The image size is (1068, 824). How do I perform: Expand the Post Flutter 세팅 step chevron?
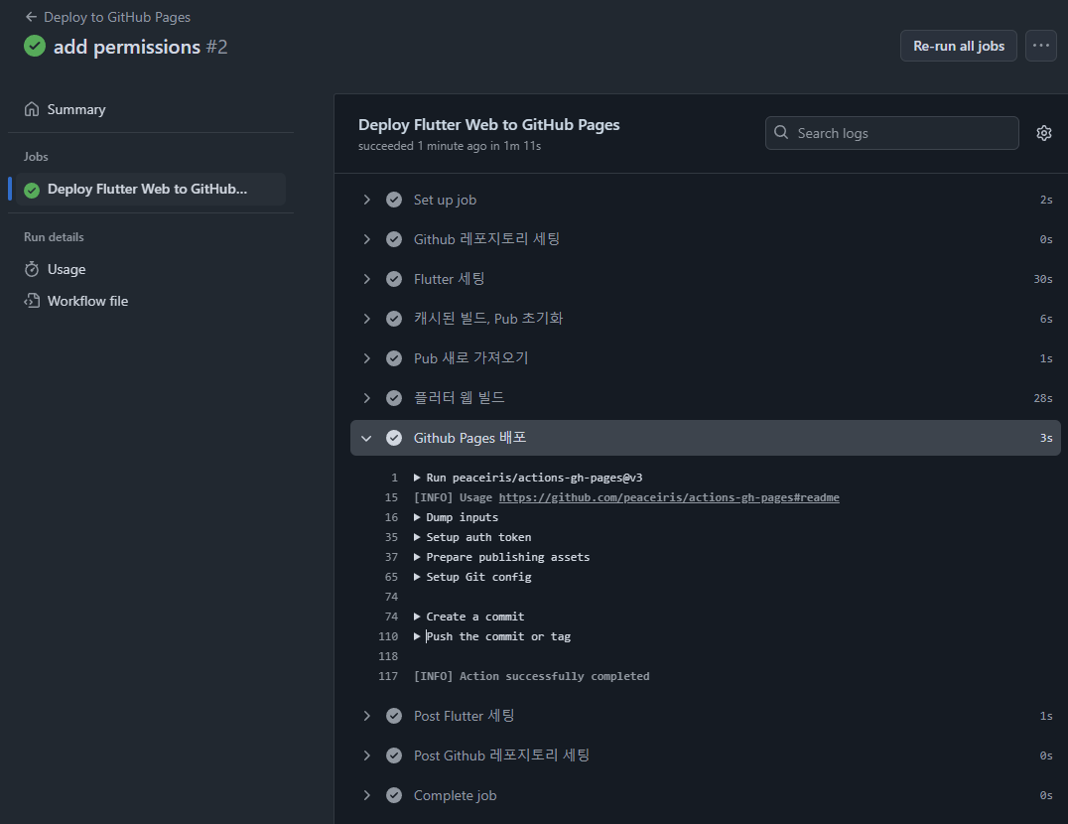pyautogui.click(x=366, y=716)
